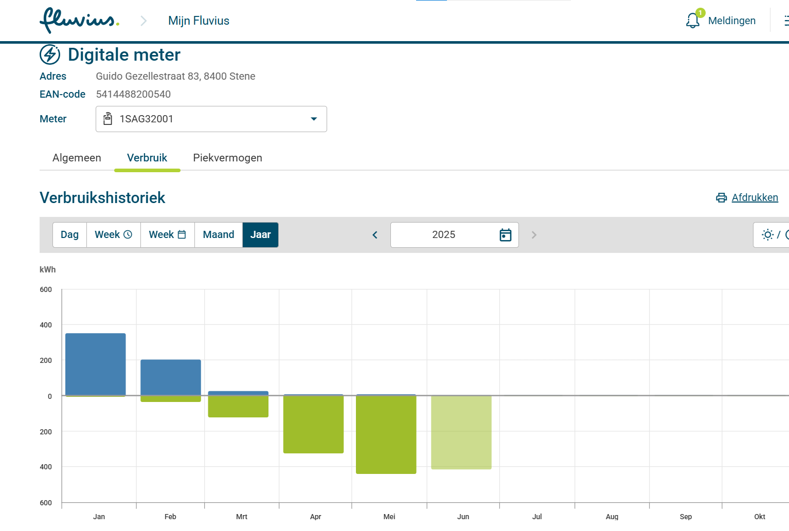
Task: Click the hamburger menu icon
Action: [785, 21]
